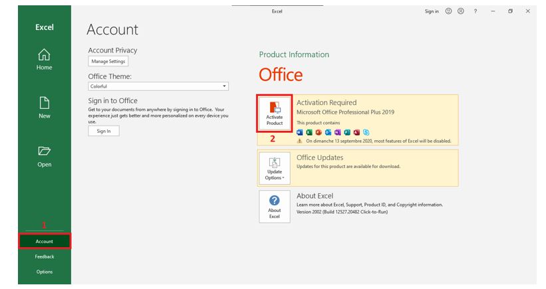Click the Sign in link in title bar
Viewport: 546px width, 289px height.
432,11
